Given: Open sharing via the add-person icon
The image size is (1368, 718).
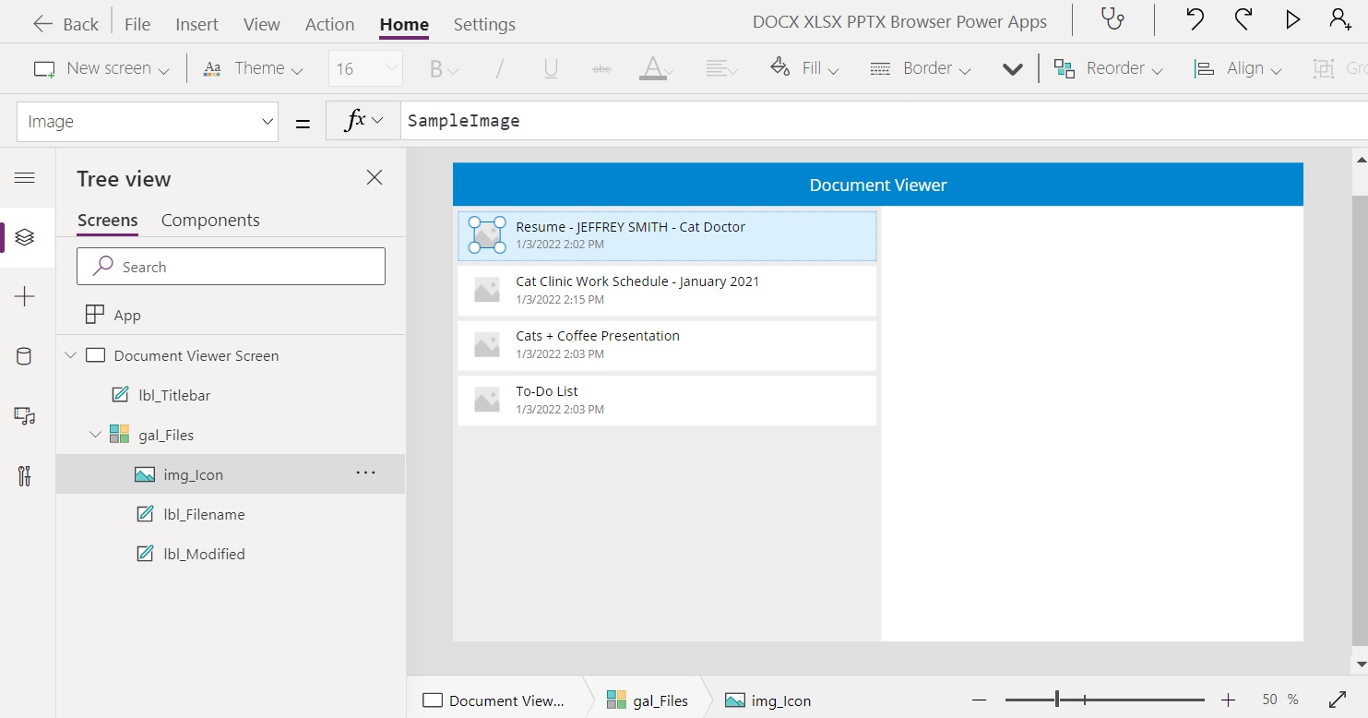Looking at the screenshot, I should (x=1342, y=18).
